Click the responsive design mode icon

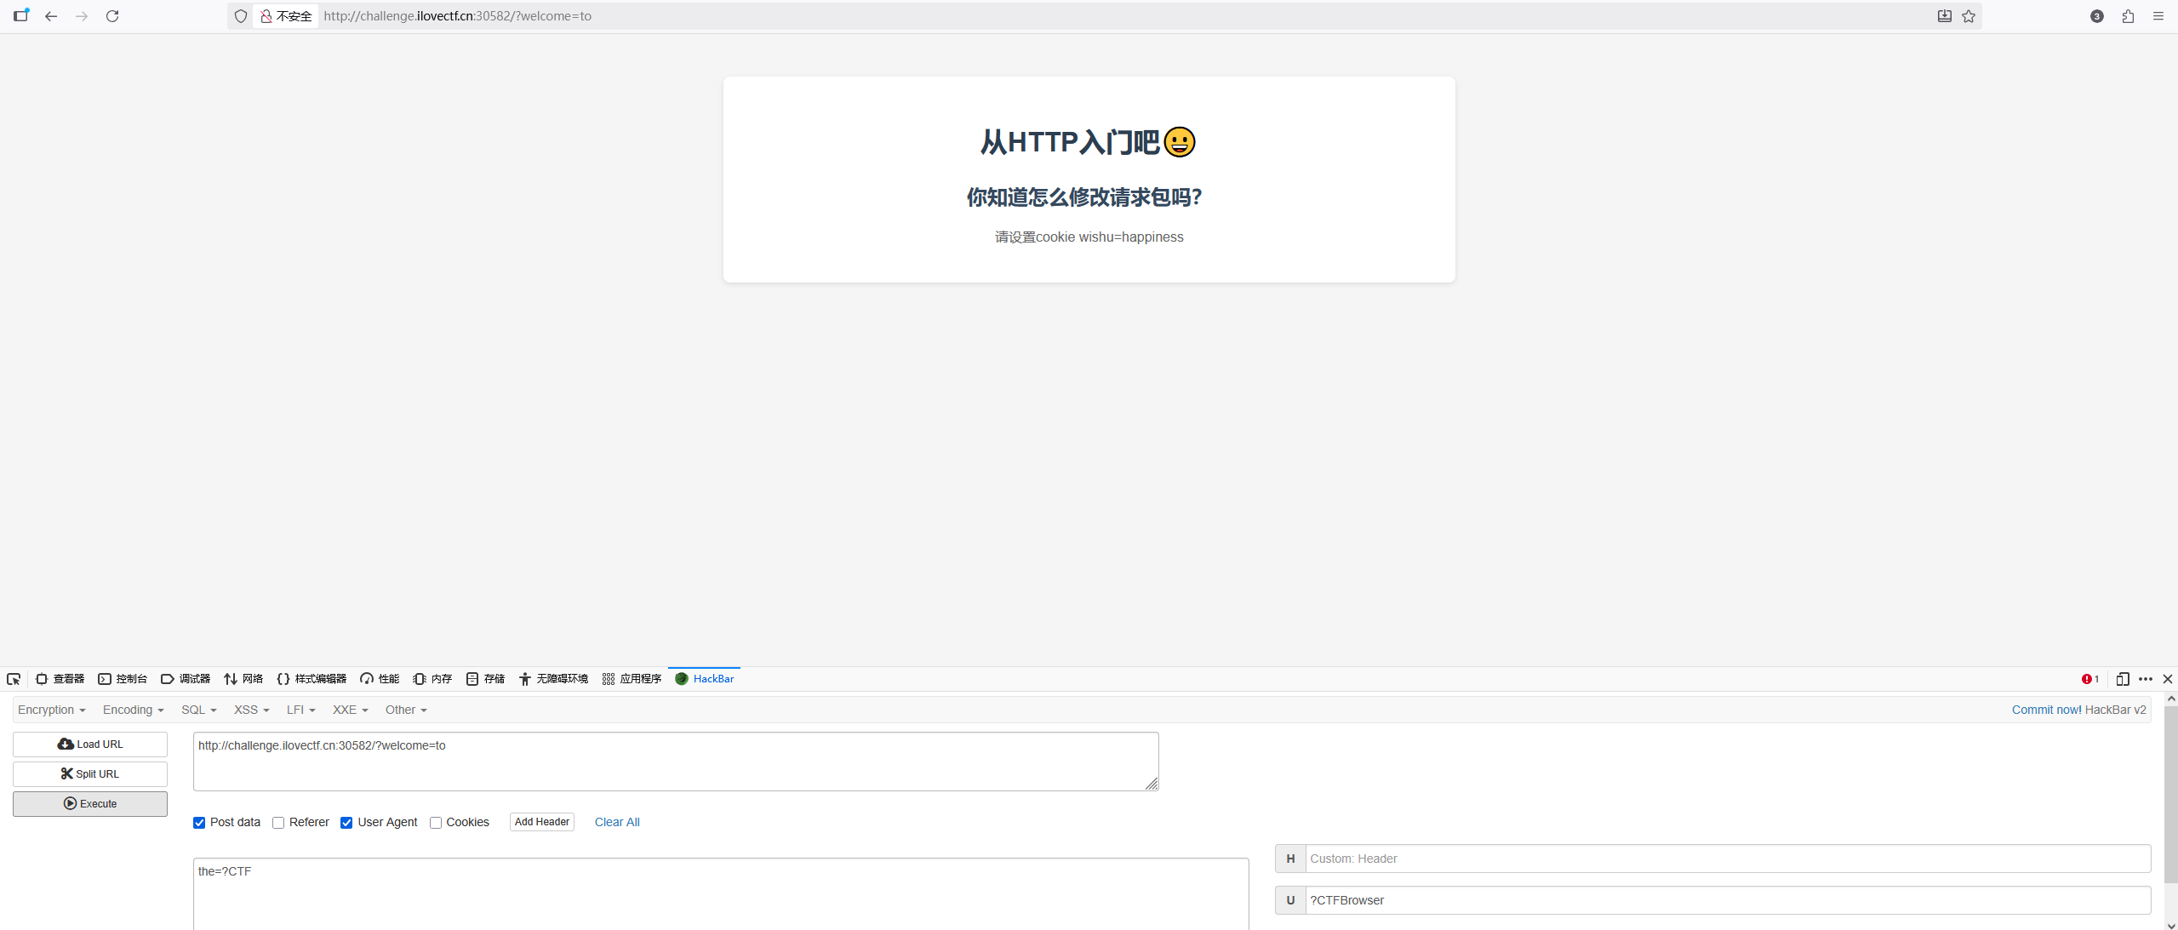tap(2122, 679)
